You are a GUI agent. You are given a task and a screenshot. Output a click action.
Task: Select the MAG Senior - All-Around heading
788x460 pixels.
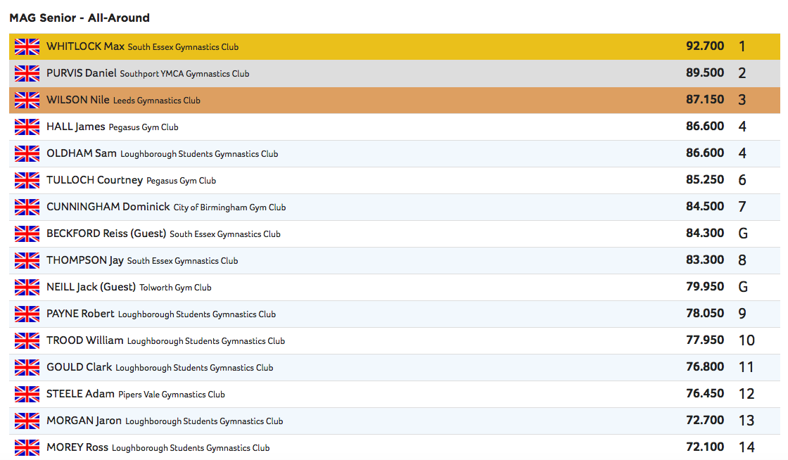(80, 18)
